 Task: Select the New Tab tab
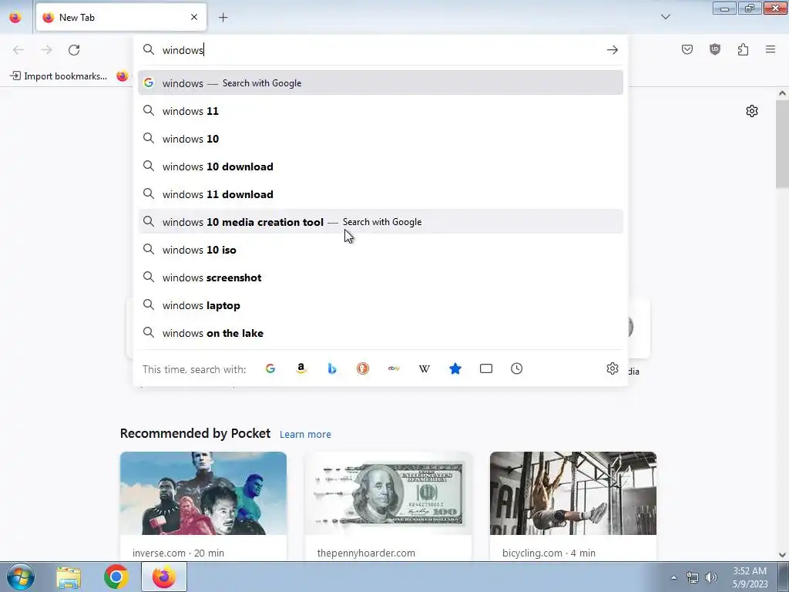tap(121, 17)
